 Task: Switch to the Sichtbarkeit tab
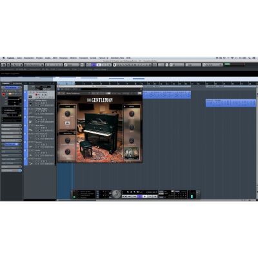[x=17, y=83]
